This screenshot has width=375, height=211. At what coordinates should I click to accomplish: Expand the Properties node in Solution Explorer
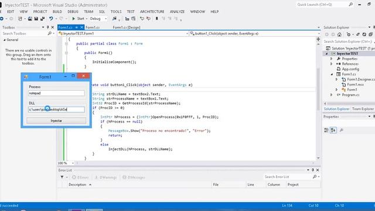coord(332,59)
